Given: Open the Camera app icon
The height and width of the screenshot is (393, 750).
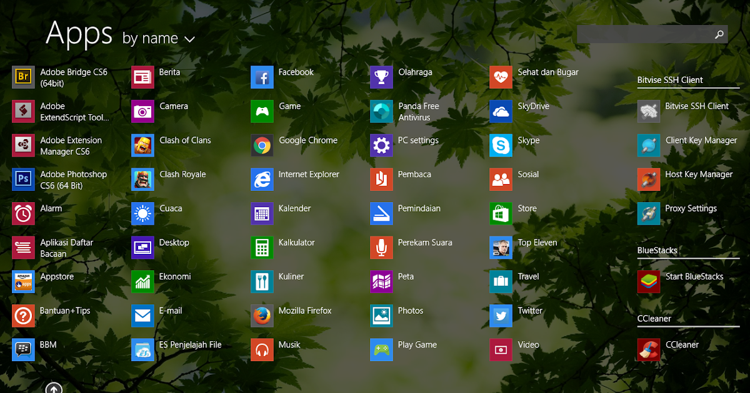Looking at the screenshot, I should (142, 112).
